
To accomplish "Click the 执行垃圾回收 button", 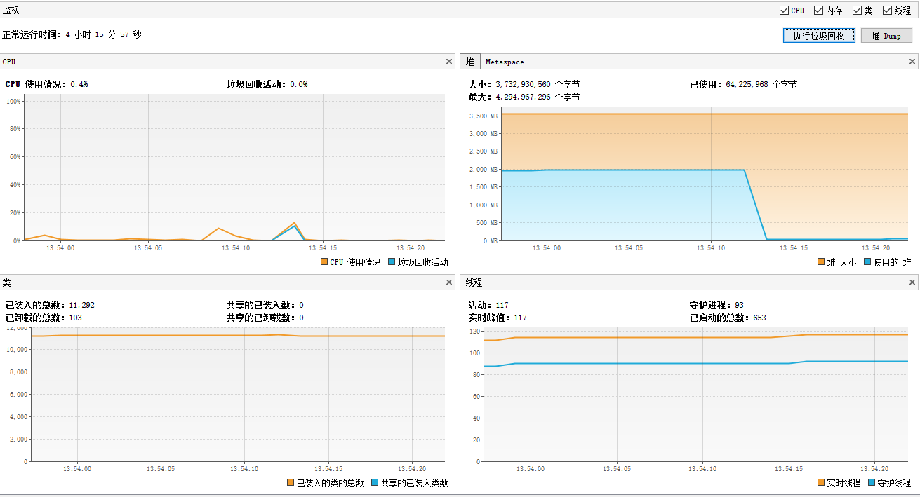I will pyautogui.click(x=818, y=36).
